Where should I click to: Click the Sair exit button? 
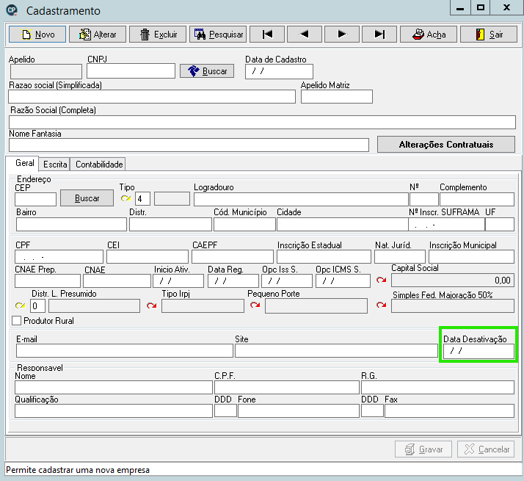[x=489, y=35]
